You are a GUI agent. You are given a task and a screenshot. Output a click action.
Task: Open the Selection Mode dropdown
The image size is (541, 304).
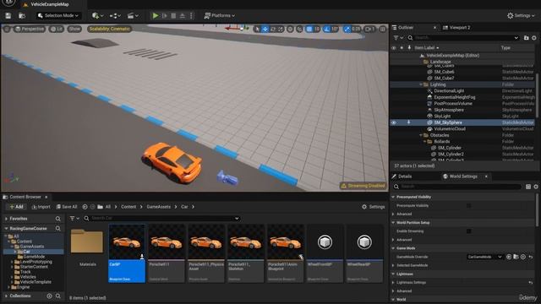pyautogui.click(x=58, y=15)
